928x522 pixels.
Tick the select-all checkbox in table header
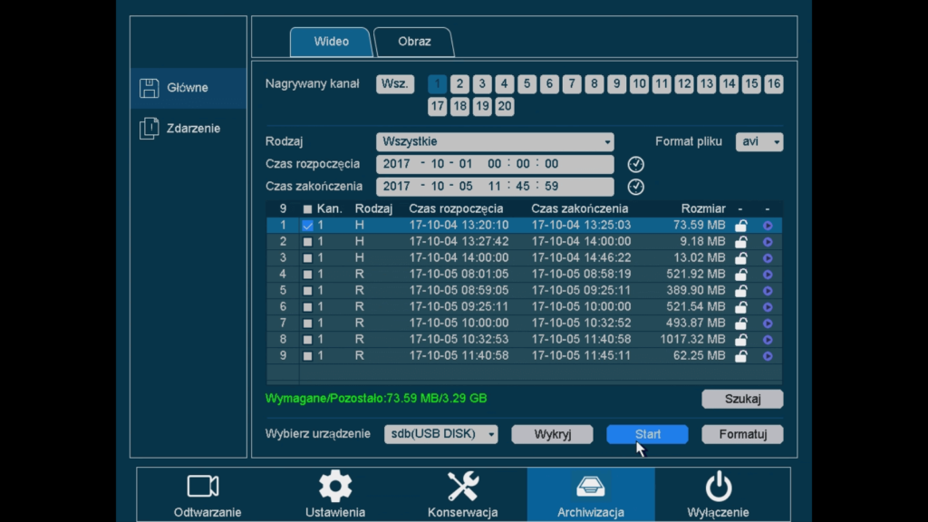click(x=307, y=208)
